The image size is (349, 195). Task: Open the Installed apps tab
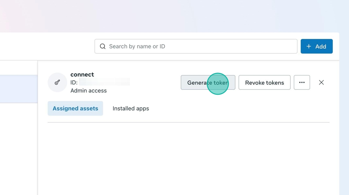point(131,108)
